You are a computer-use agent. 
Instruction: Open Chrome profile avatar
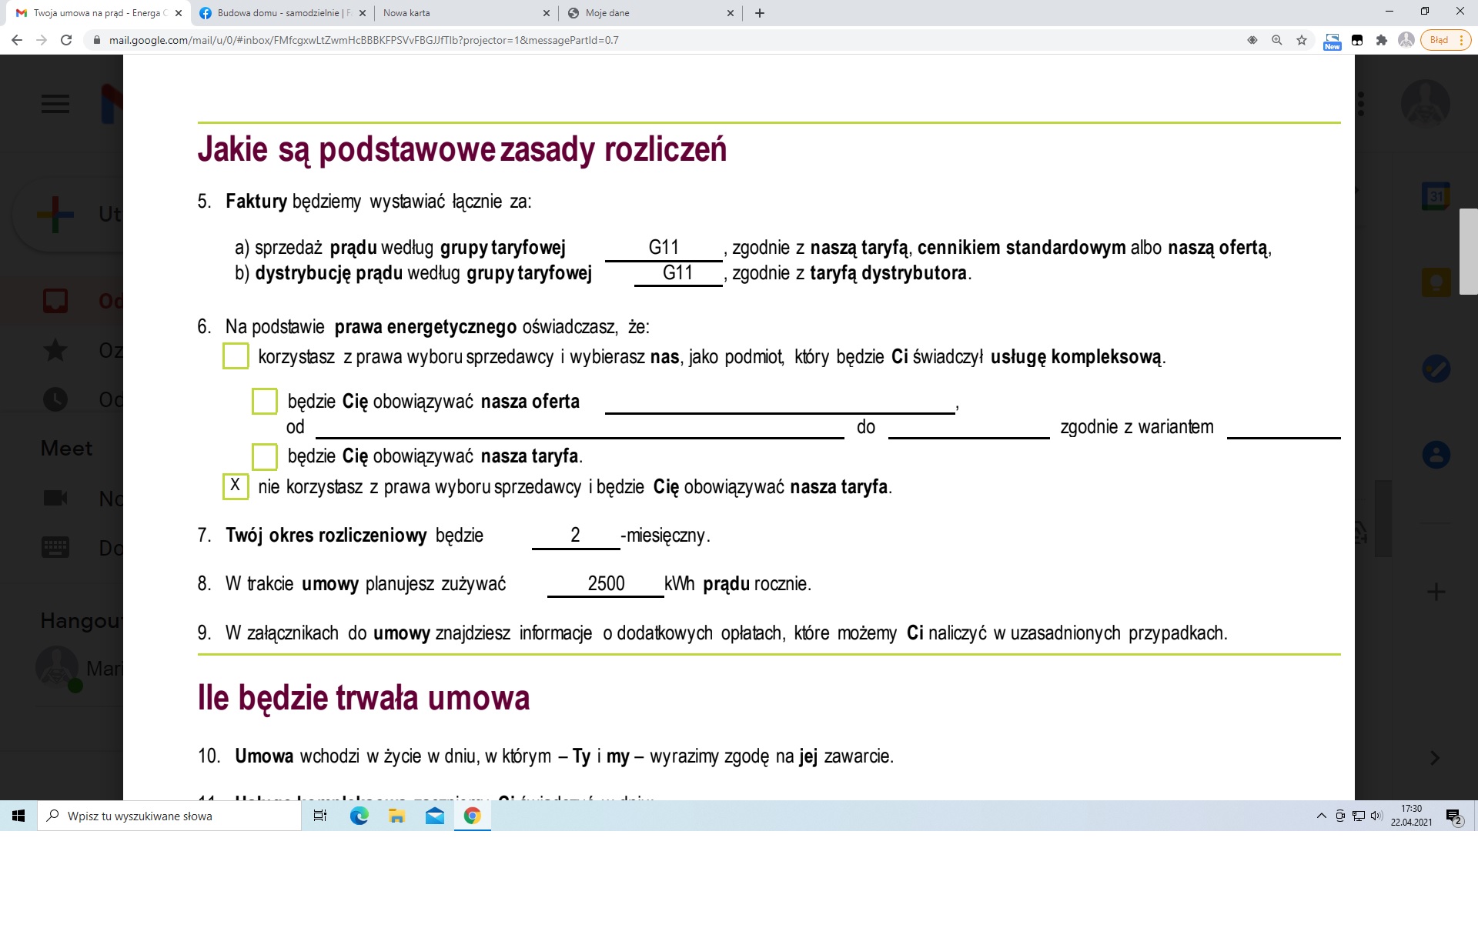[x=1406, y=40]
